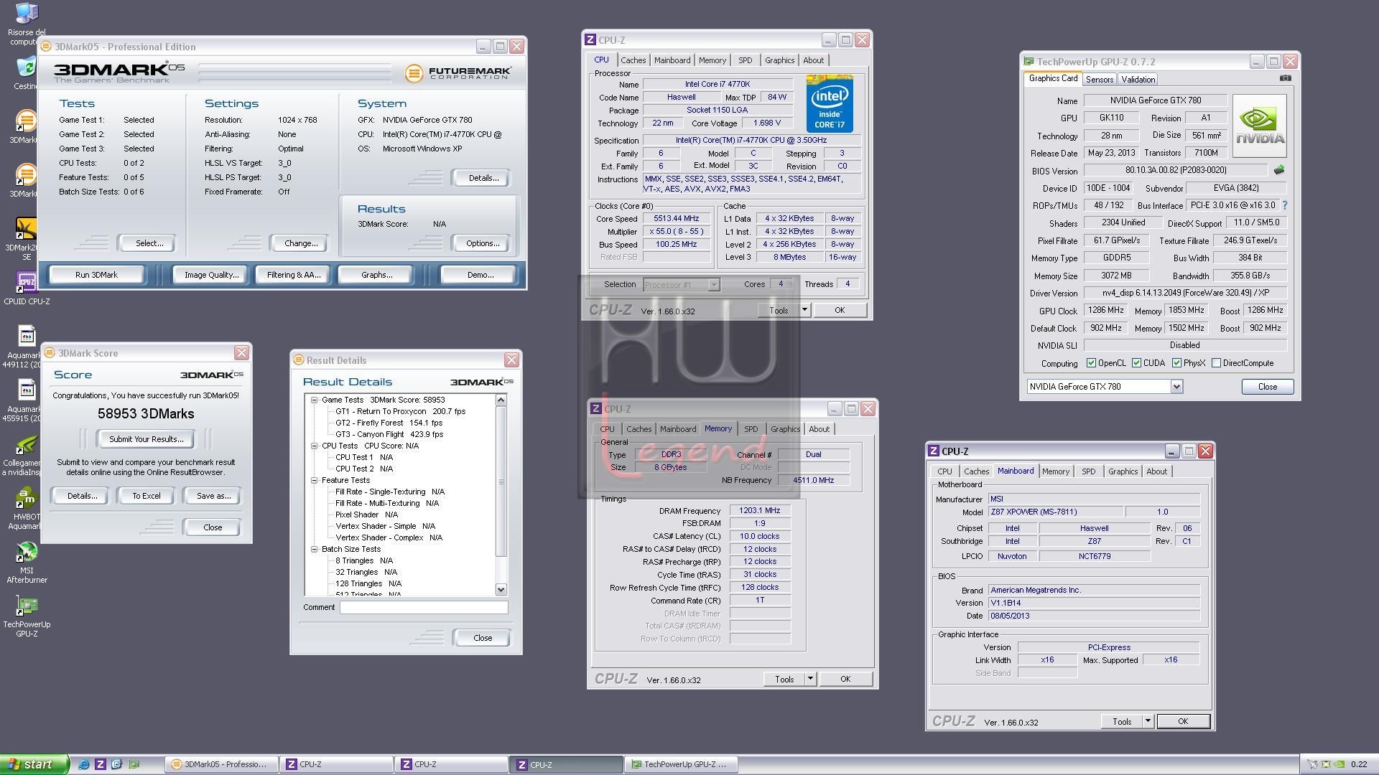Open the Cestino recycle bin icon
Viewport: 1379px width, 775px height.
coord(27,67)
